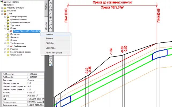Select the rectangle drawing tool
172x107 pixels.
(51, 10)
